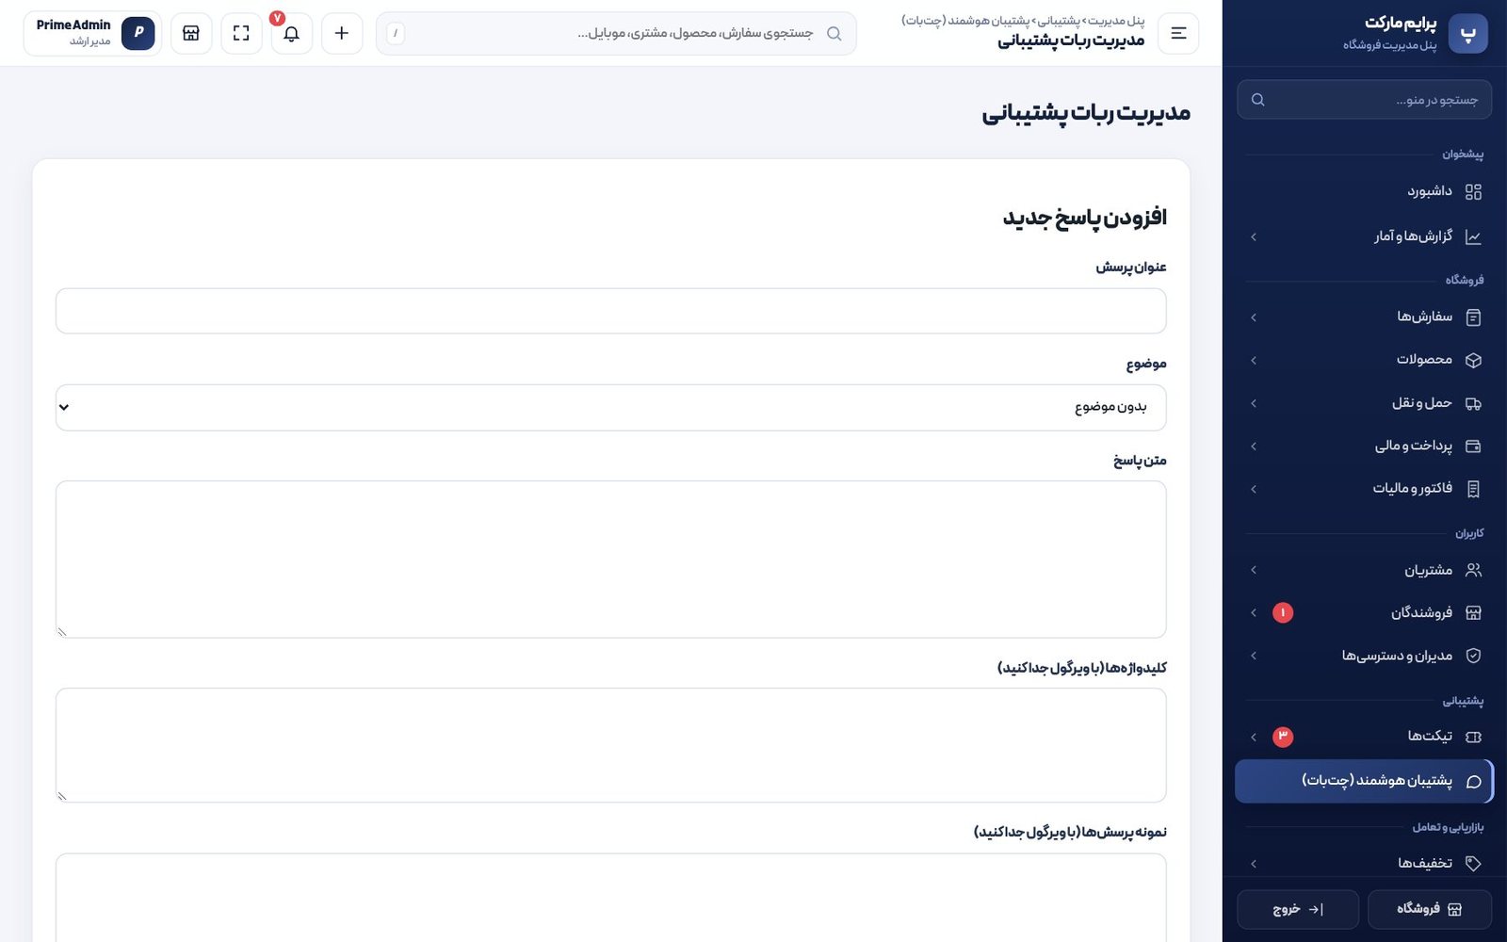Click the plus quick-add icon
The image size is (1507, 942).
342,33
